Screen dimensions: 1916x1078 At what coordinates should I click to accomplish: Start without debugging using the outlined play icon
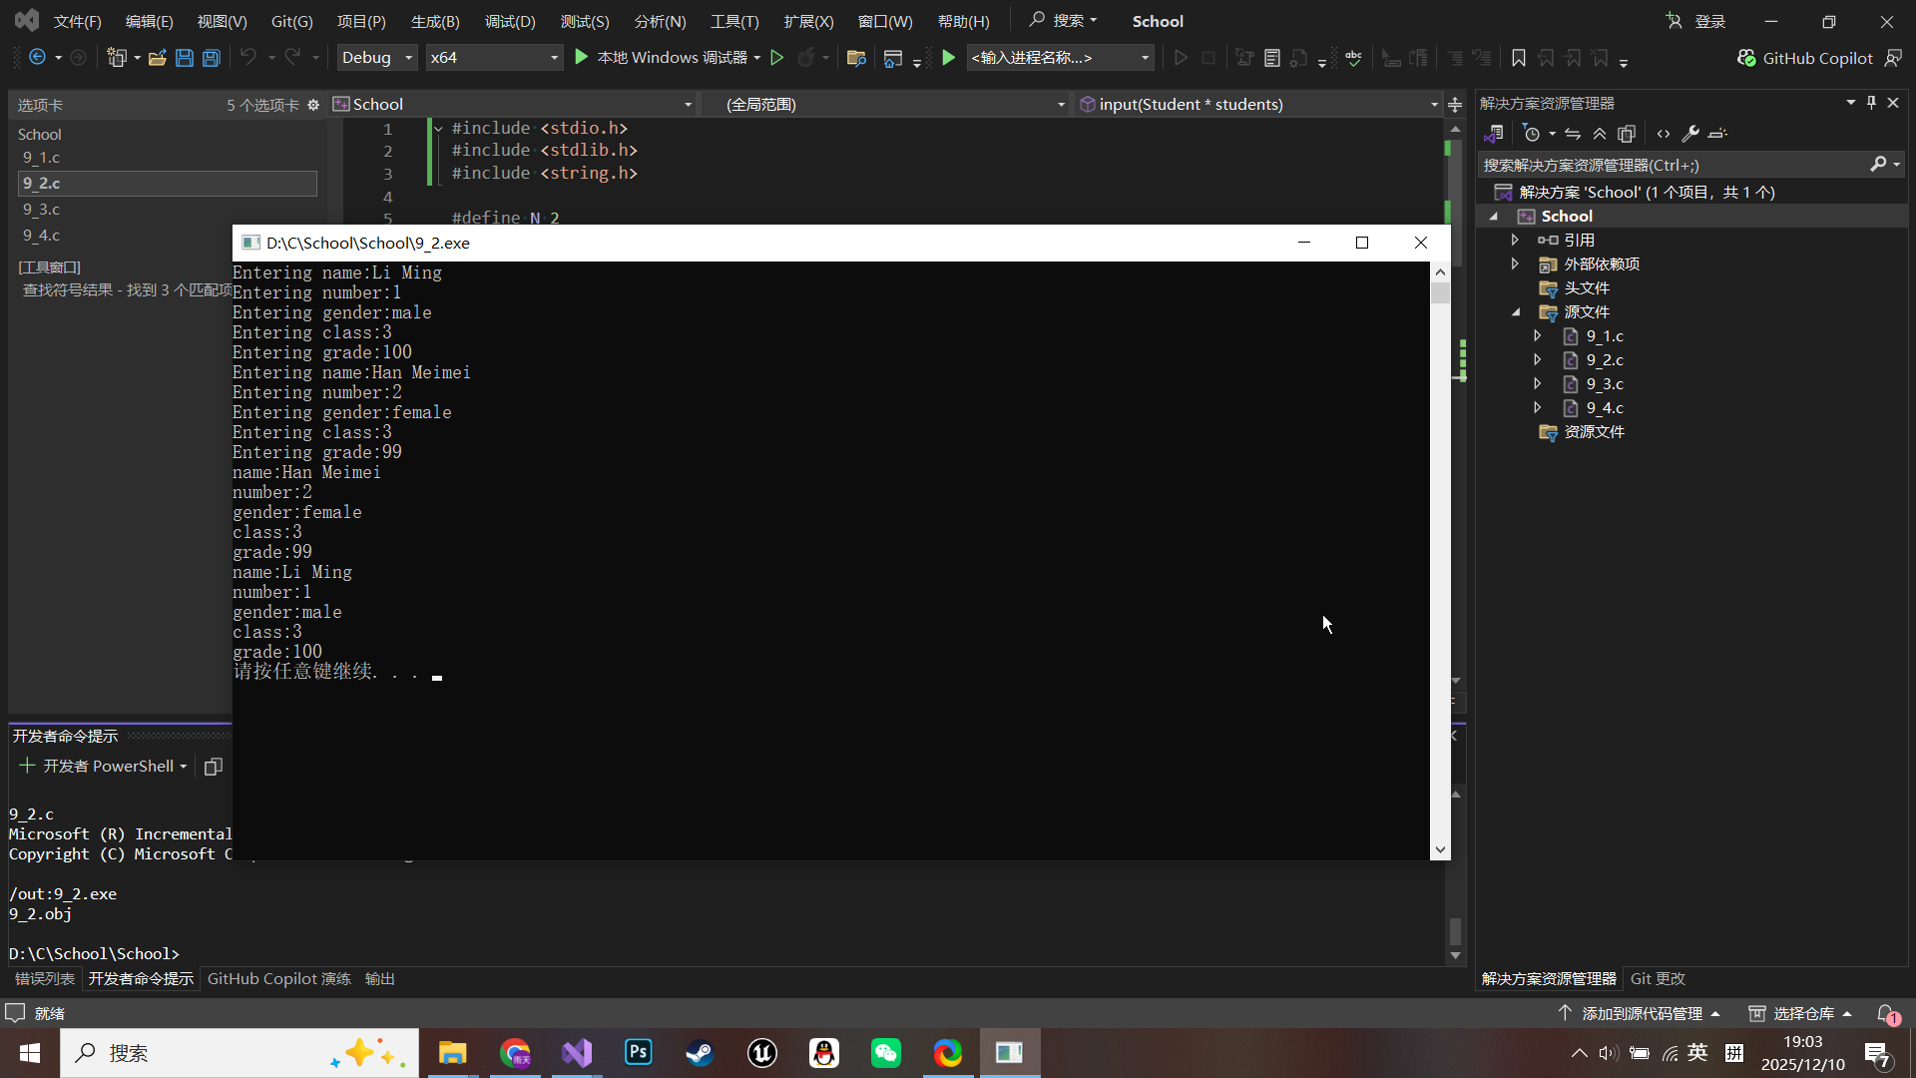[x=776, y=58]
